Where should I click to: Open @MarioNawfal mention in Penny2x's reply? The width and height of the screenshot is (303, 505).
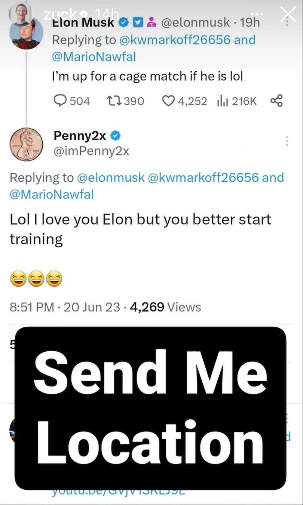[x=51, y=195]
